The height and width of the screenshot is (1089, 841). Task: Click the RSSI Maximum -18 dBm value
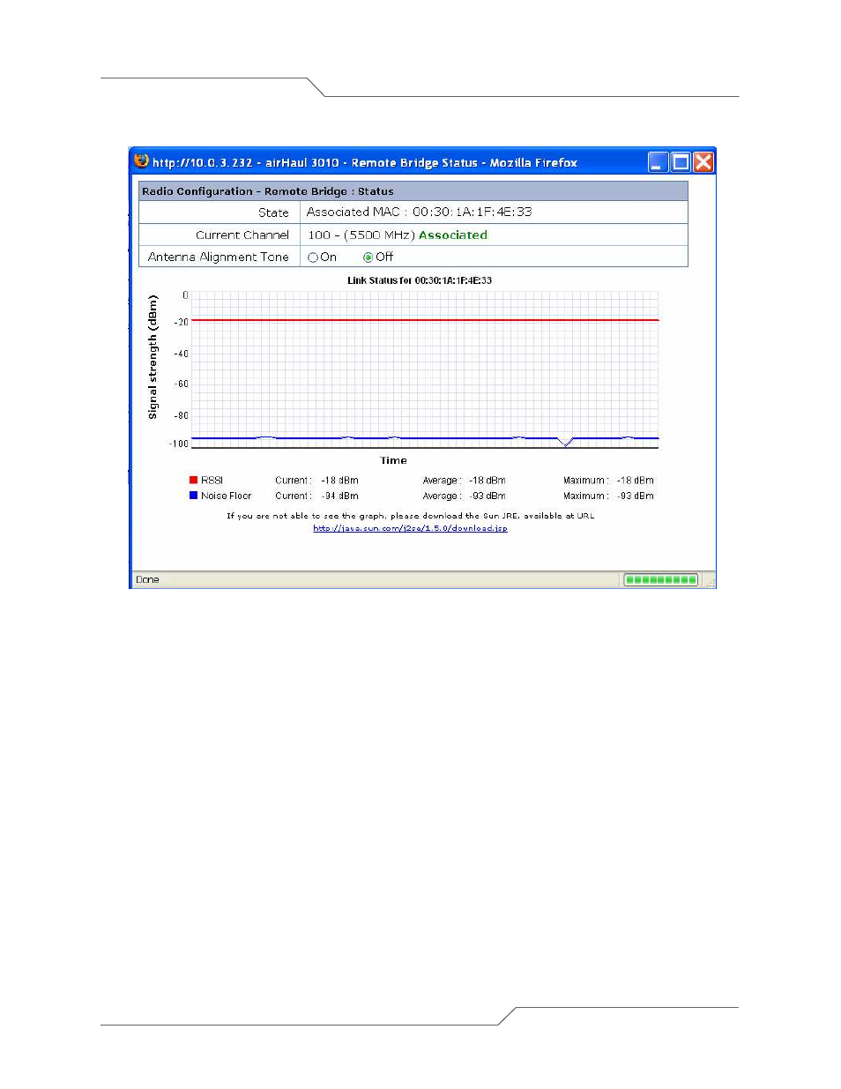click(635, 481)
